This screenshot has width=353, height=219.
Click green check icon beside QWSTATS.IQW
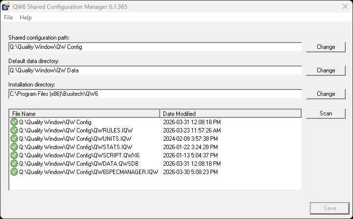click(x=14, y=147)
